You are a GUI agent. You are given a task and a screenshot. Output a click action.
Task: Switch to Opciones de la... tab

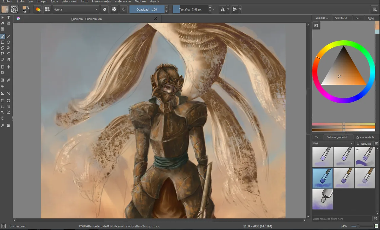click(x=366, y=137)
